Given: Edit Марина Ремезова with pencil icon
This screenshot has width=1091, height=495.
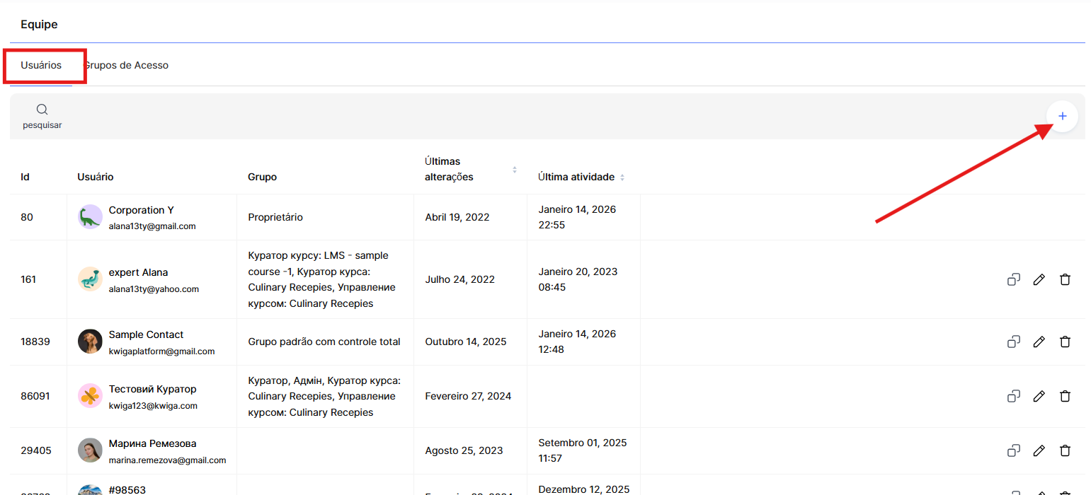Looking at the screenshot, I should point(1039,450).
